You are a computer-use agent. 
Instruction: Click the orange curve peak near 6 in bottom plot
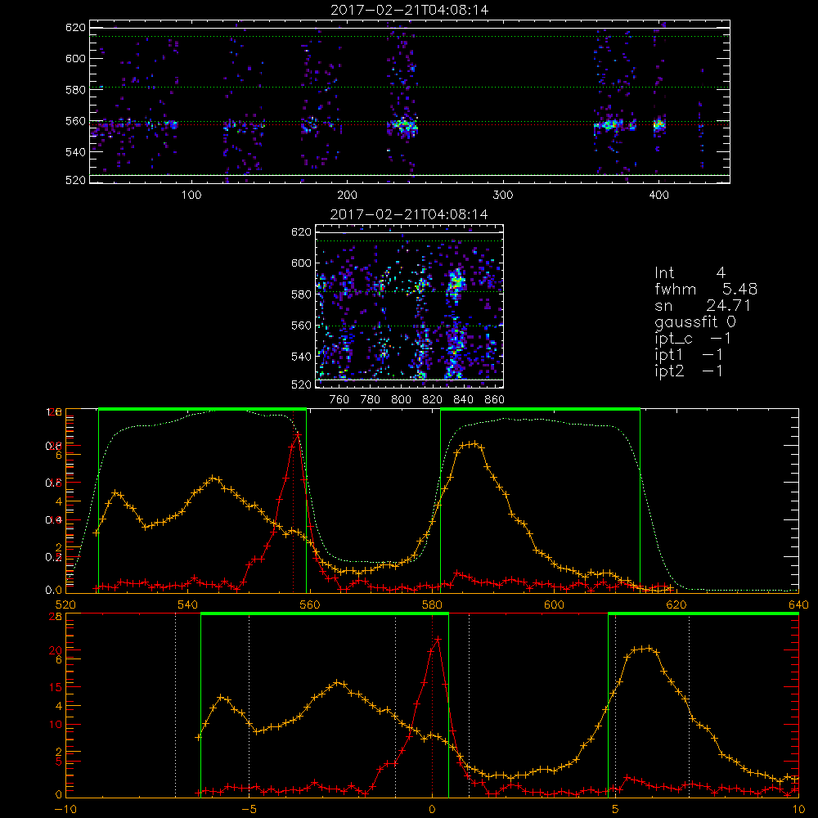[x=649, y=648]
